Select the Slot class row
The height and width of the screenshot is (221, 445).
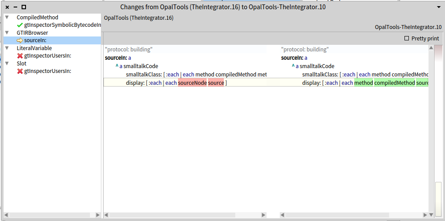click(52, 63)
